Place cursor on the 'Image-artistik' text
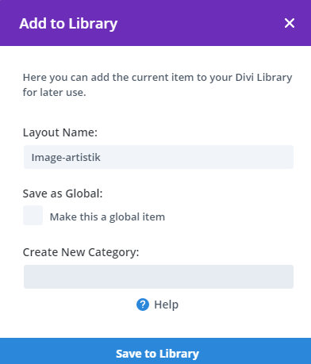This screenshot has width=311, height=364. [x=66, y=158]
